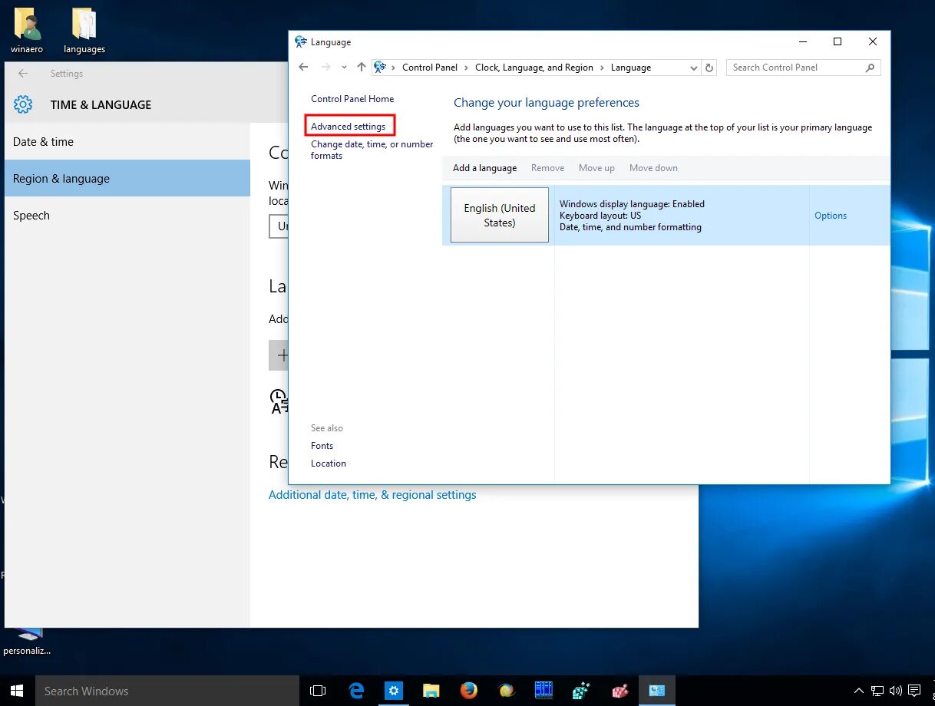This screenshot has height=706, width=935.
Task: Open Action Center notifications icon
Action: click(x=915, y=691)
